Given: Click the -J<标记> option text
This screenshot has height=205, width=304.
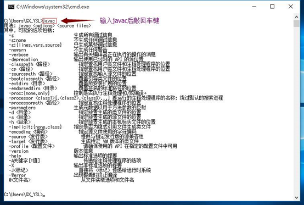Looking at the screenshot, I should tap(19, 170).
